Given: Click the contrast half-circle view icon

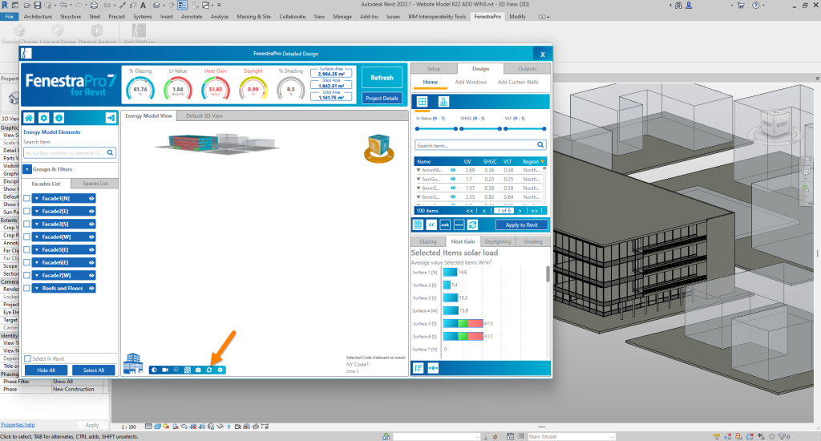Looking at the screenshot, I should tap(154, 370).
